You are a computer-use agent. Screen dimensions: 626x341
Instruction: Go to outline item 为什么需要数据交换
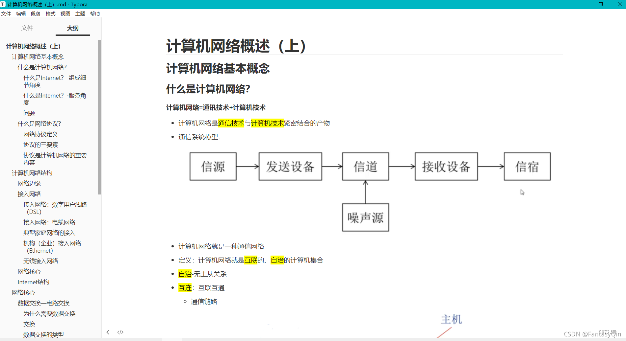coord(49,314)
